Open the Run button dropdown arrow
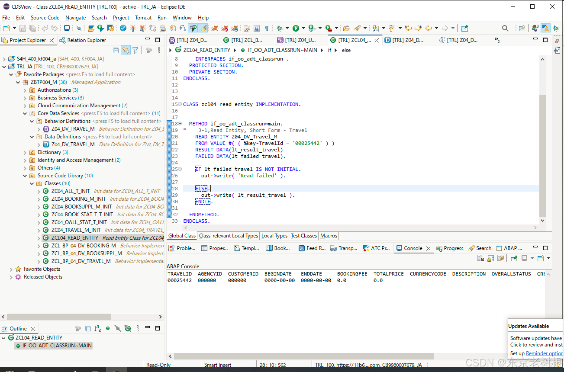Screen dimensions: 564x372 [303, 28]
